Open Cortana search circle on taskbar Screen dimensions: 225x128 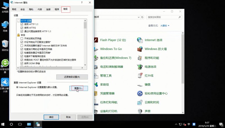click(11, 124)
